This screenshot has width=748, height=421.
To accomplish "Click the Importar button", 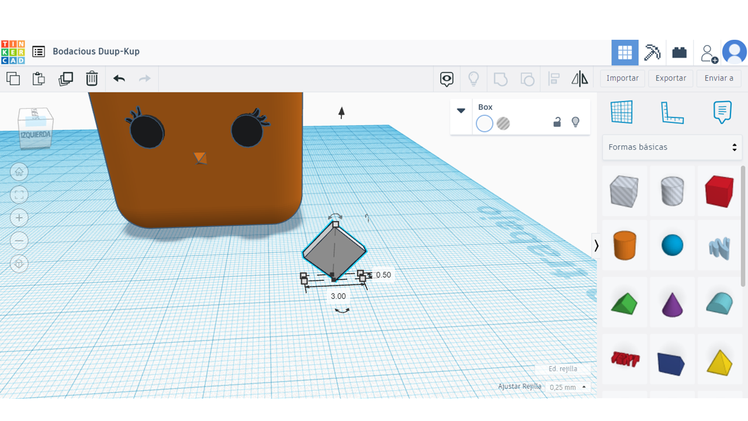I will [x=622, y=78].
